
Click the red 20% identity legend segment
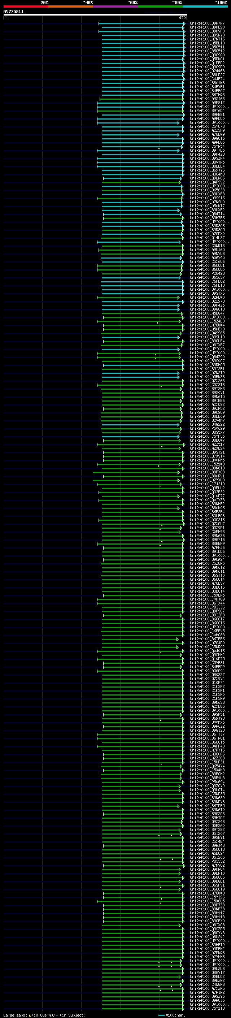[26, 7]
